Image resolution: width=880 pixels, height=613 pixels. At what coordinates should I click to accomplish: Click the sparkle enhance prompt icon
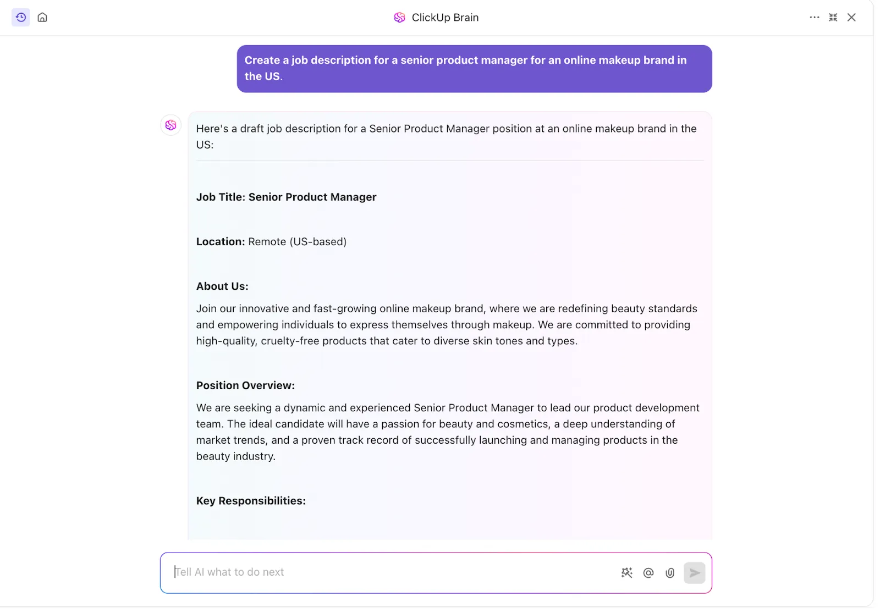(627, 573)
